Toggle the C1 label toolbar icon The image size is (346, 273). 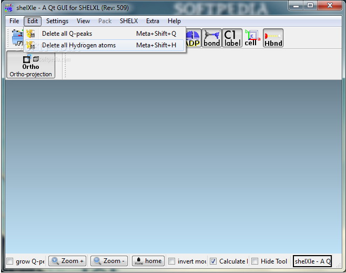232,38
